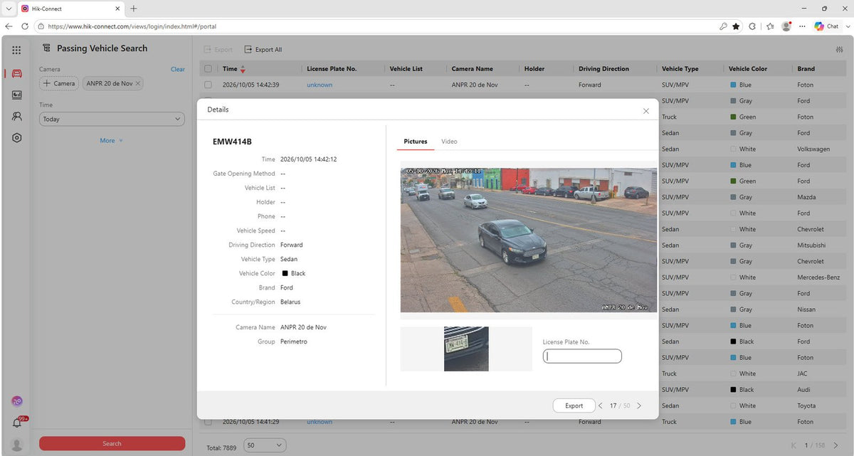Click the Clear link beside Camera
The width and height of the screenshot is (854, 456).
click(178, 69)
